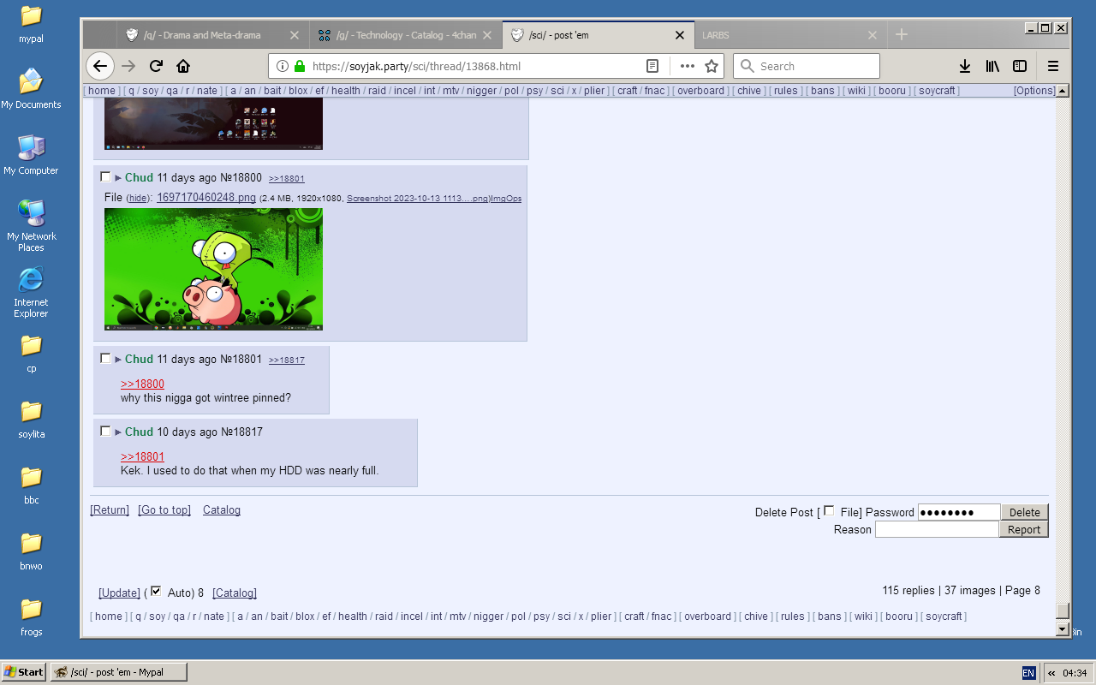Follow the [Return] link

(x=110, y=509)
